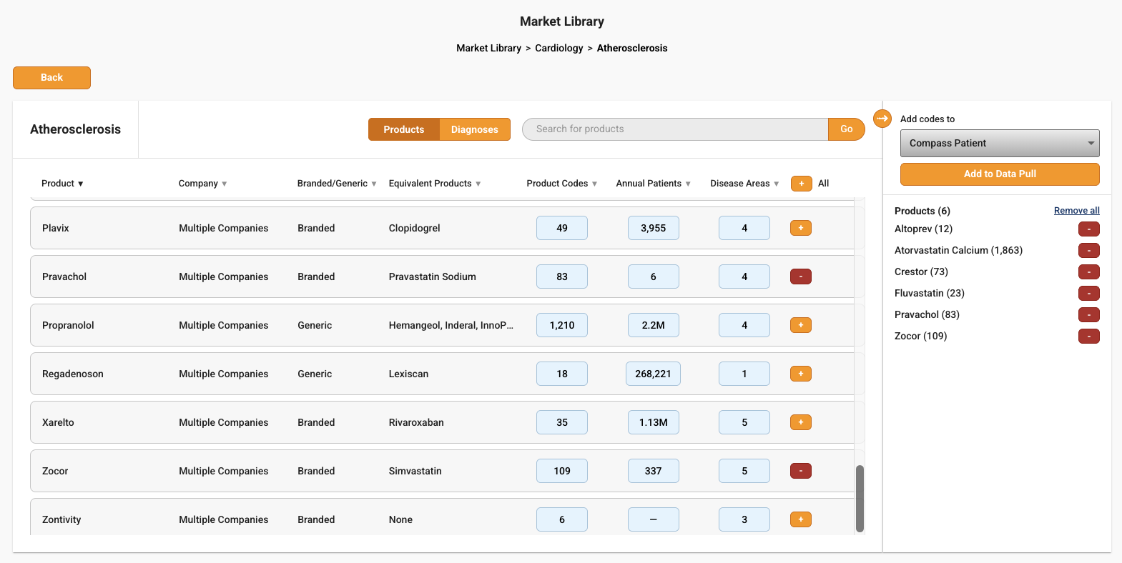This screenshot has height=563, width=1122.
Task: Sort by Product column
Action: tap(62, 184)
